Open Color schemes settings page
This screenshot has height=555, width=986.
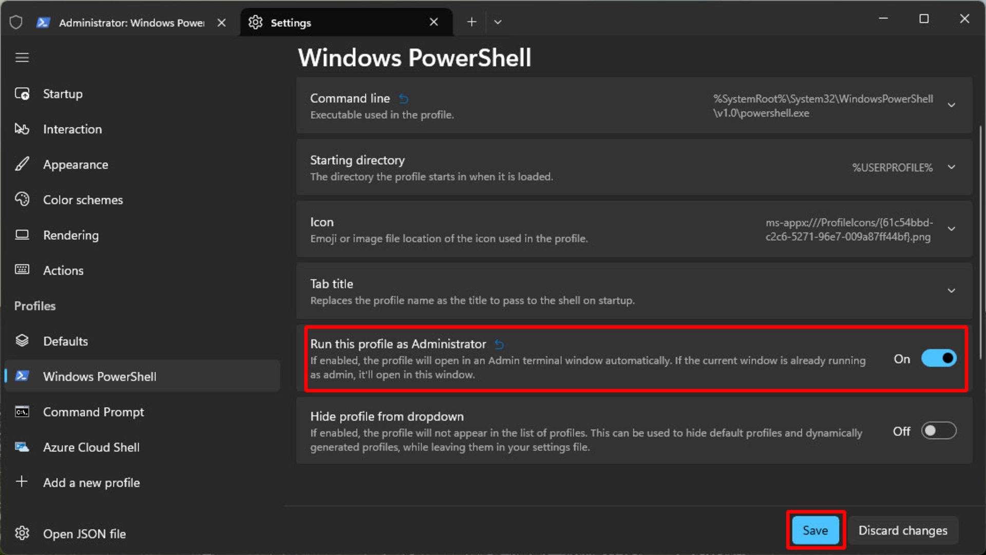[x=142, y=200]
